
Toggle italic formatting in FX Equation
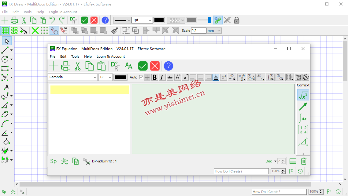point(162,77)
